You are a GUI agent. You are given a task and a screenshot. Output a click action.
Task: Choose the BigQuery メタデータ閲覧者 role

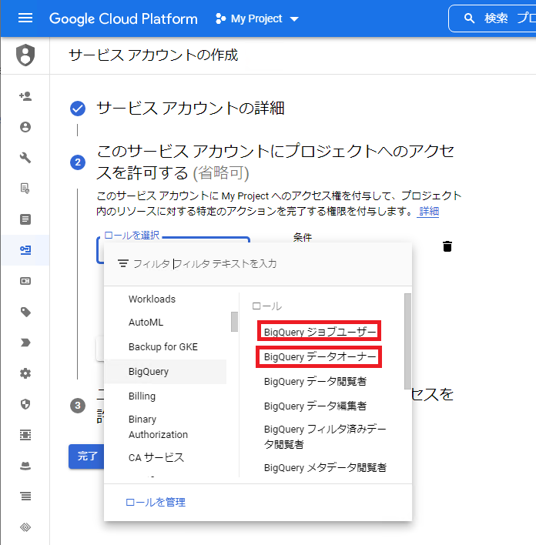325,467
